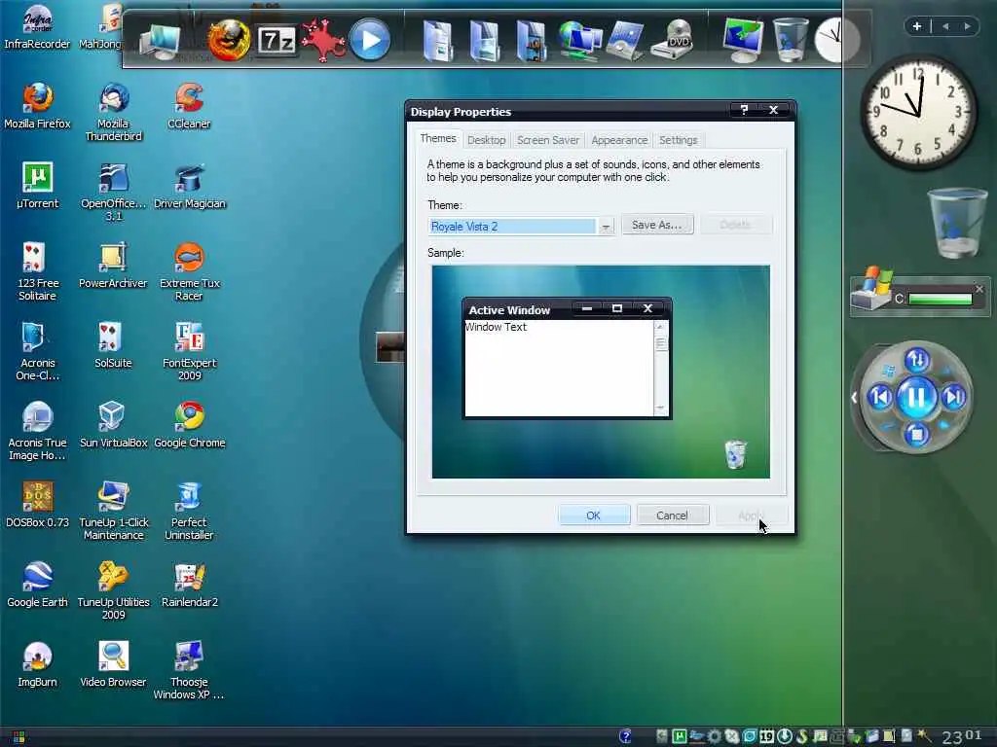Open Acronis True Image Home icon
This screenshot has height=747, width=997.
(x=37, y=431)
